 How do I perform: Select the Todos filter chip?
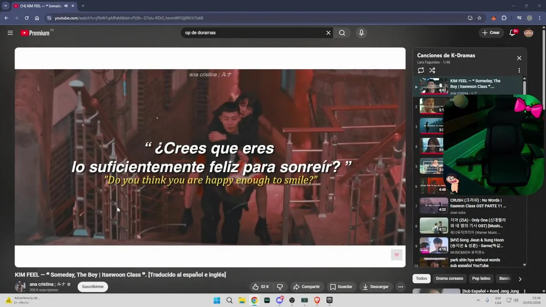(421, 278)
